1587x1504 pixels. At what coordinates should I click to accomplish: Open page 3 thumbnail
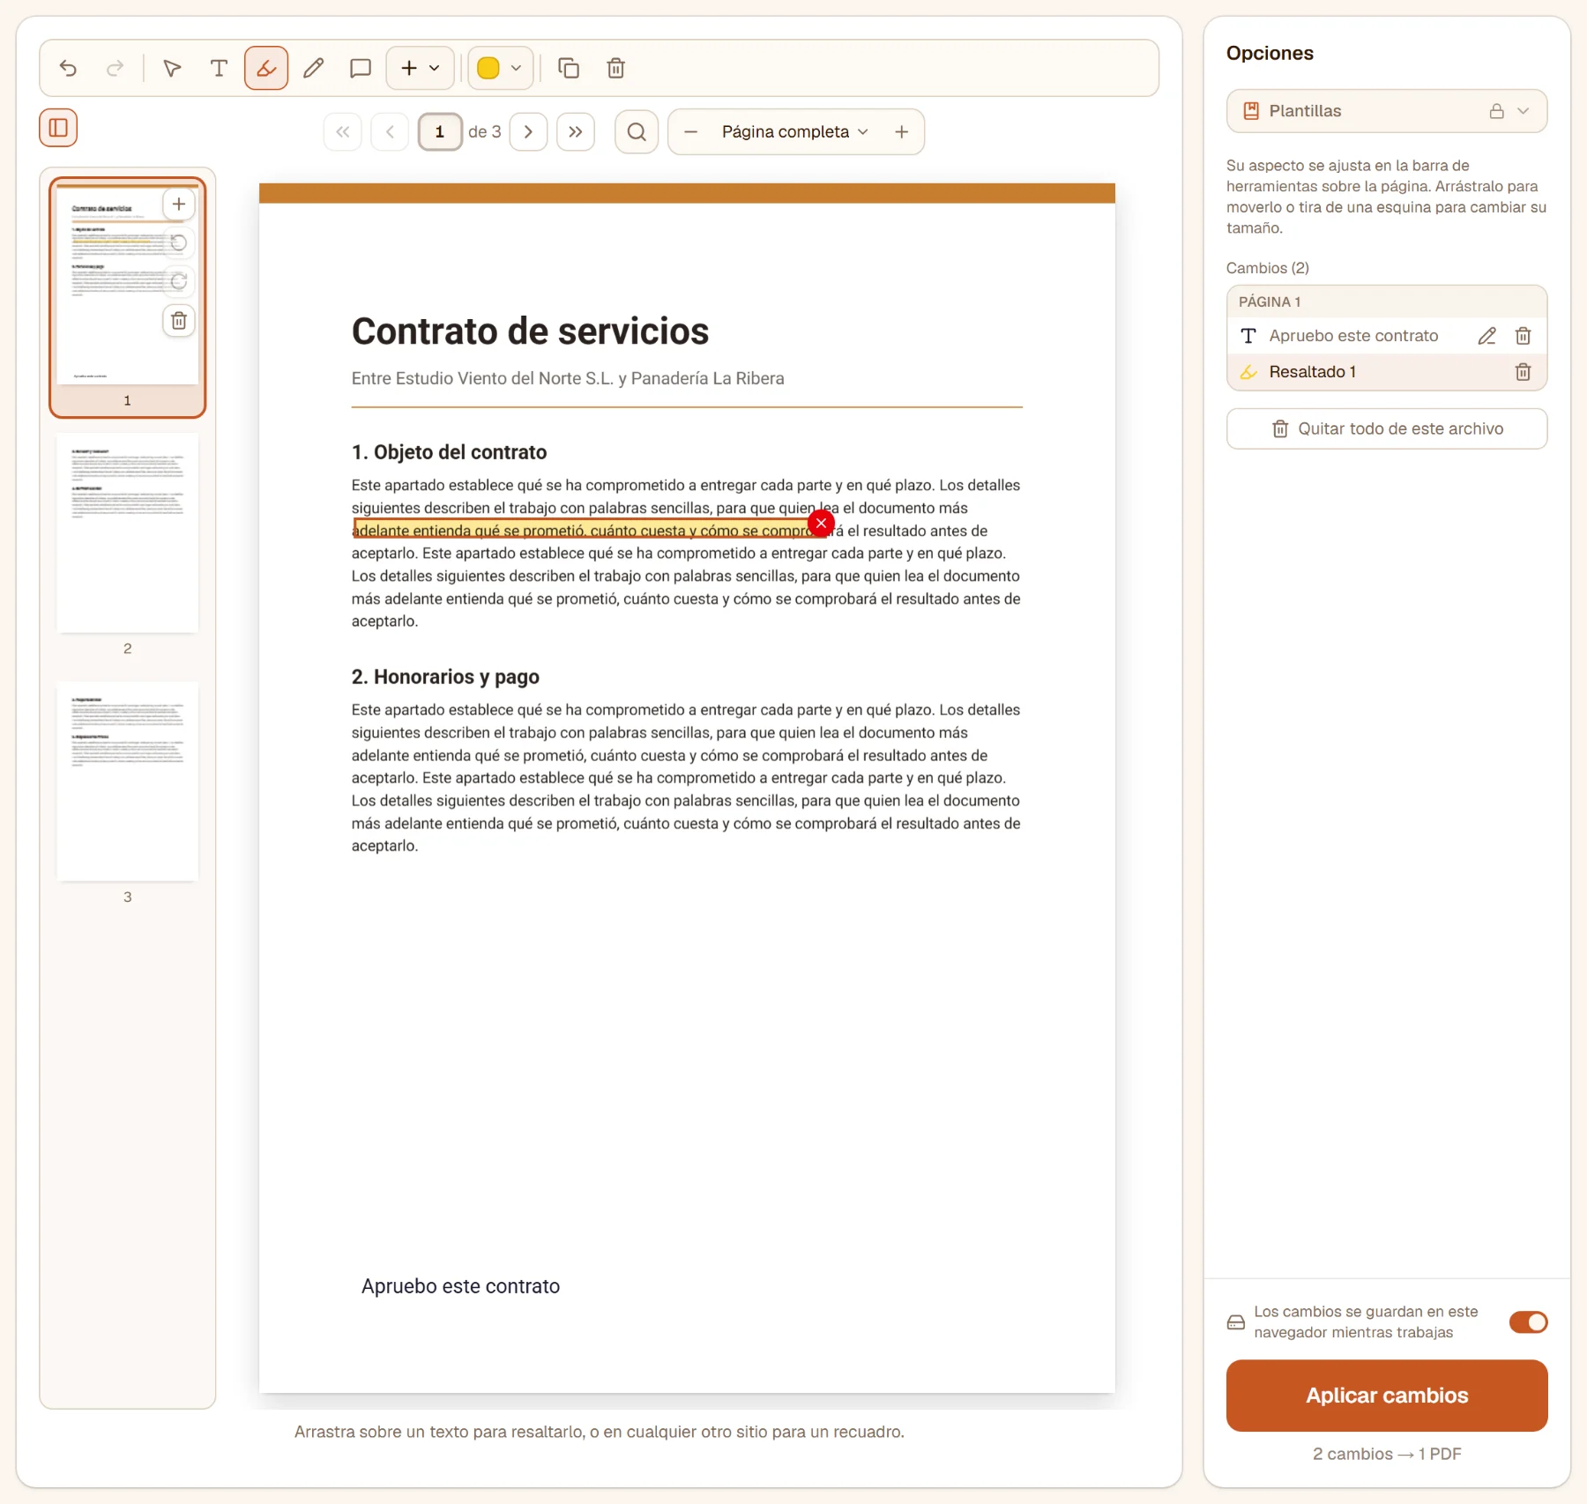click(128, 782)
